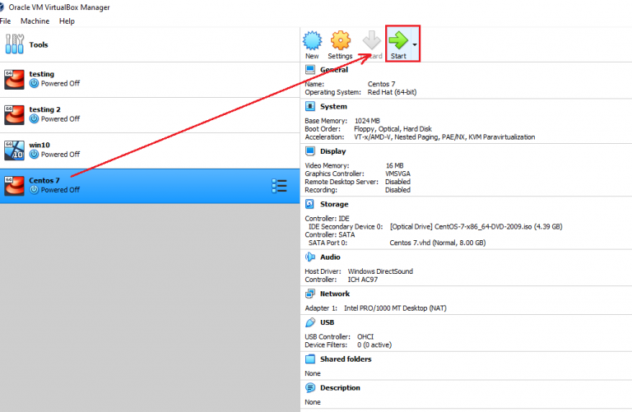Select the testing 2 VM icon
This screenshot has width=632, height=412.
[x=14, y=115]
